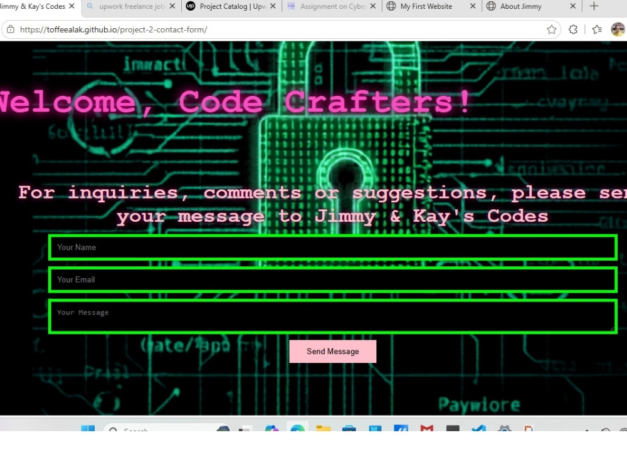Viewport: 627px width, 470px height.
Task: Close the Jimmy & Kay's Codes tab
Action: pyautogui.click(x=71, y=6)
